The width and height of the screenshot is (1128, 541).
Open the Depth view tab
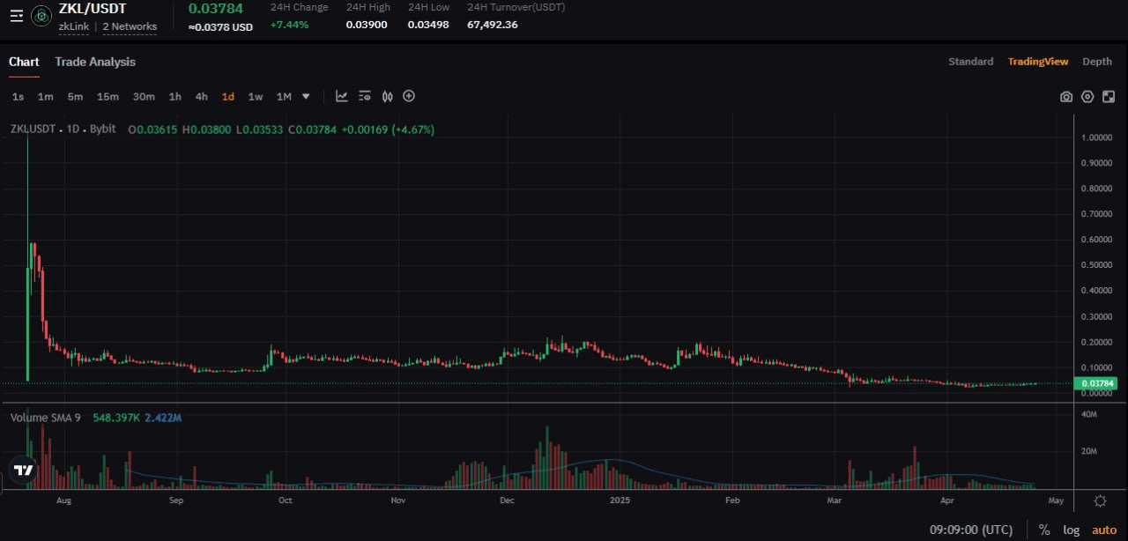[1096, 61]
